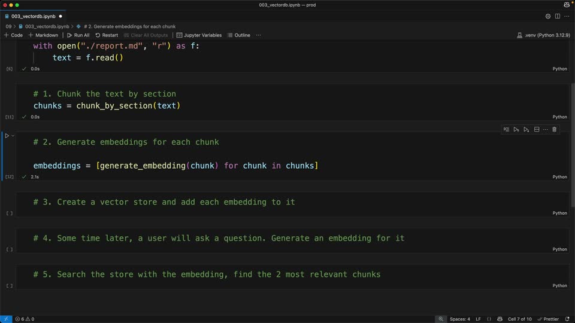Click the 'with open("./report.md"' code line
575x323 pixels.
[116, 46]
